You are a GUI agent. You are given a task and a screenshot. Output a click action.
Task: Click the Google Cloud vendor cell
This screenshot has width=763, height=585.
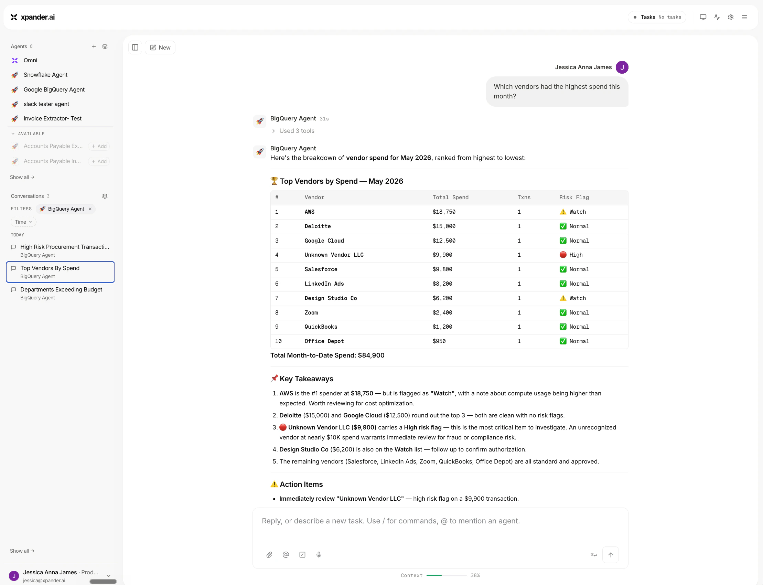[x=324, y=241]
